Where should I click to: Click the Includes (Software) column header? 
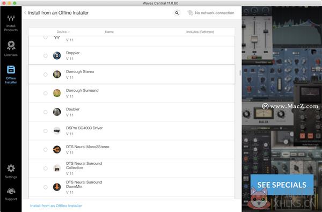point(200,32)
